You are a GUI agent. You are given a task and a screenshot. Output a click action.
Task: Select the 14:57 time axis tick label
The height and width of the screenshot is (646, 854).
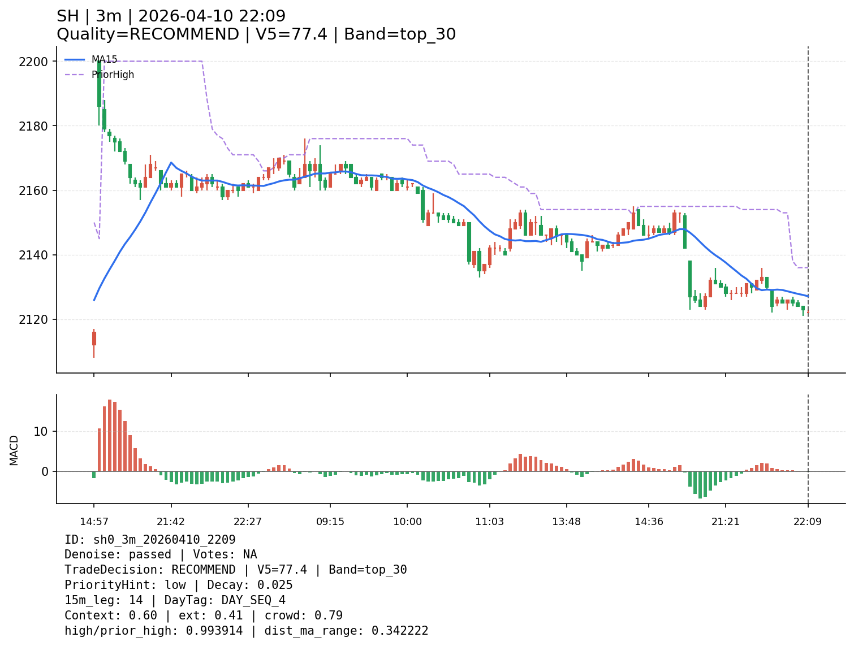click(94, 522)
